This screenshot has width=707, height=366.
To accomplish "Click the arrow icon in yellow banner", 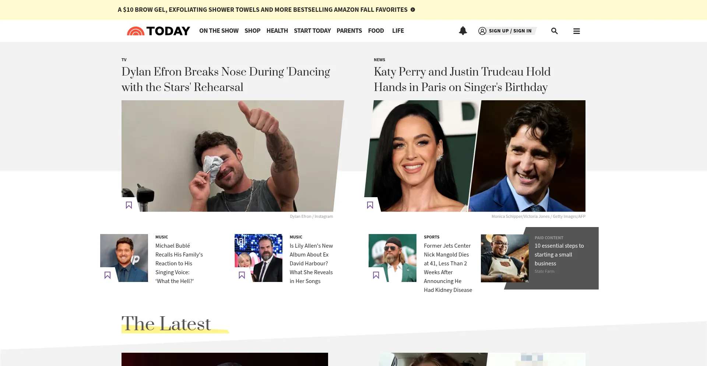I will coord(413,10).
